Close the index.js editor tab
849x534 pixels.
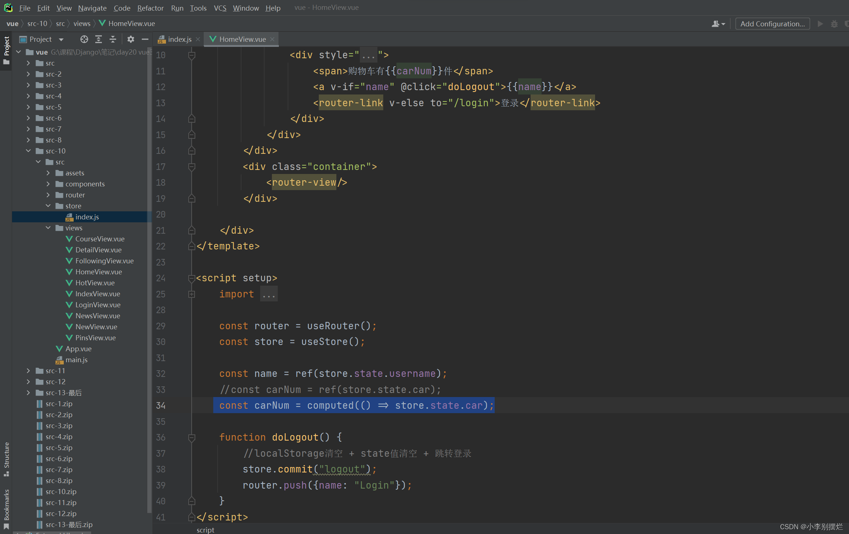[x=198, y=39]
